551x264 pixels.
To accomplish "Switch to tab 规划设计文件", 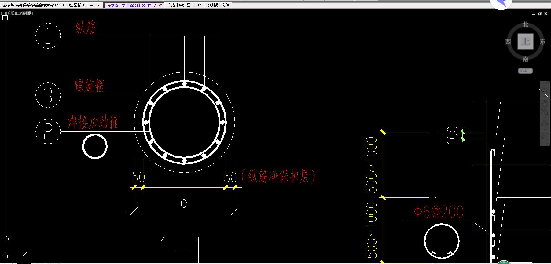I will 218,5.
